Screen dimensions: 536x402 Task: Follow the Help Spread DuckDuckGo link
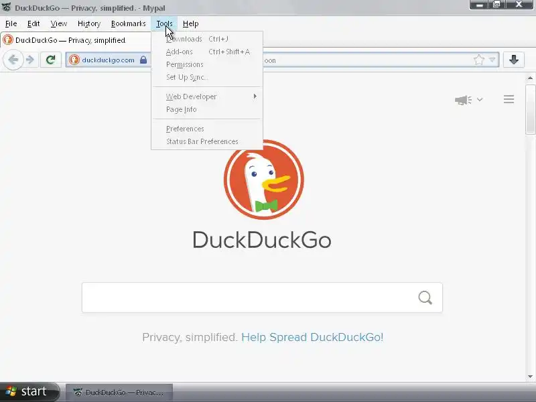click(x=312, y=337)
